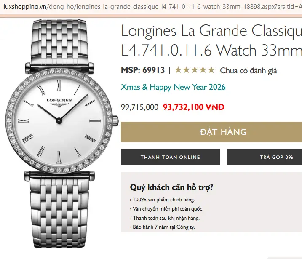Click the fifth rating star
Viewport: 302px width, 259px height.
tap(211, 70)
